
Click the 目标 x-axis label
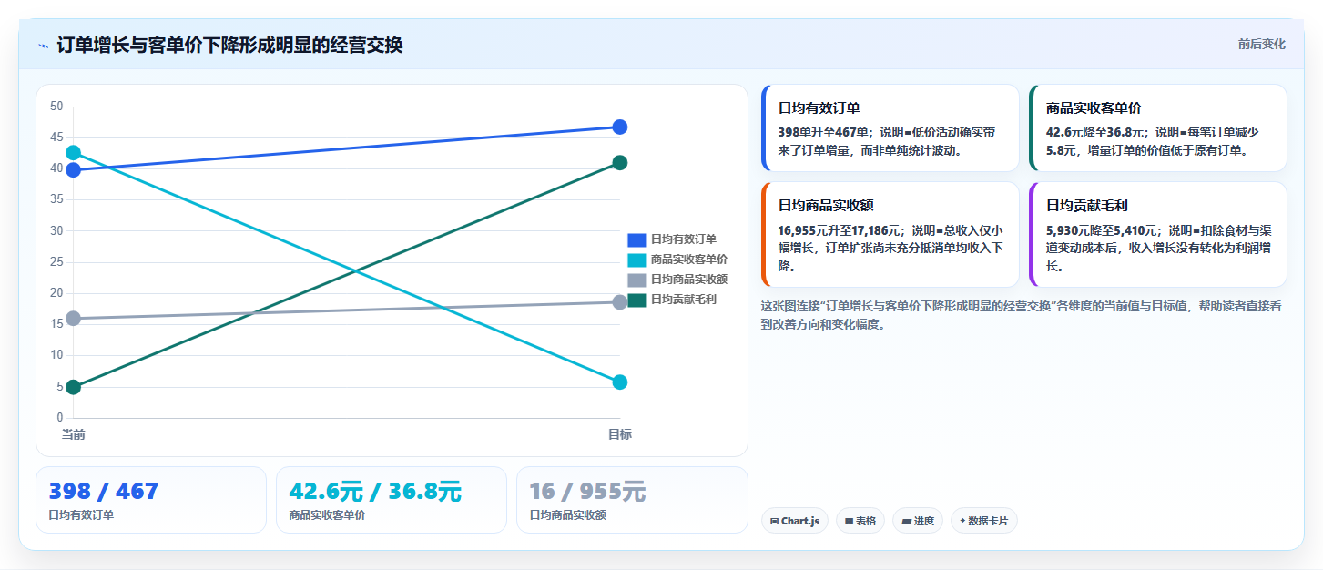[620, 434]
